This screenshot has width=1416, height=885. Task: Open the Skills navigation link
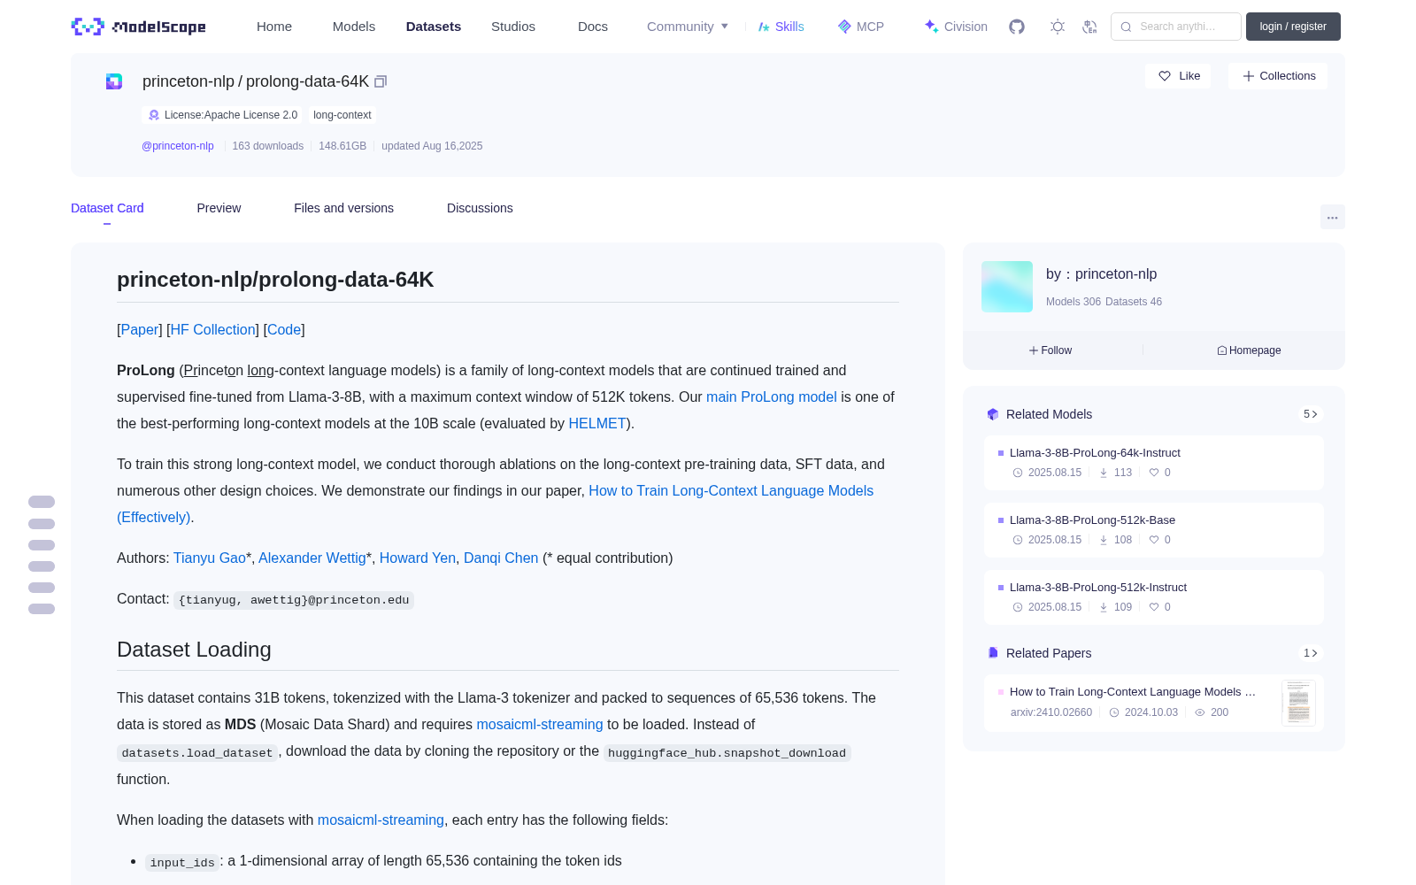(781, 27)
